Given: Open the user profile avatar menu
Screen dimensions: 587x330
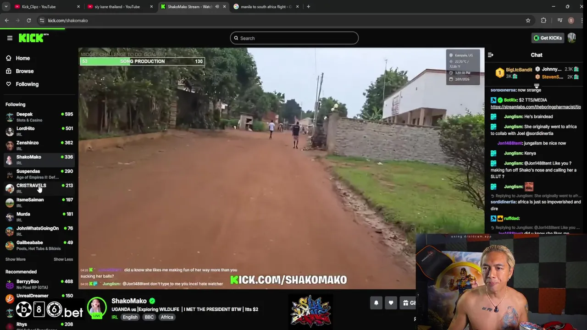Looking at the screenshot, I should click(571, 38).
